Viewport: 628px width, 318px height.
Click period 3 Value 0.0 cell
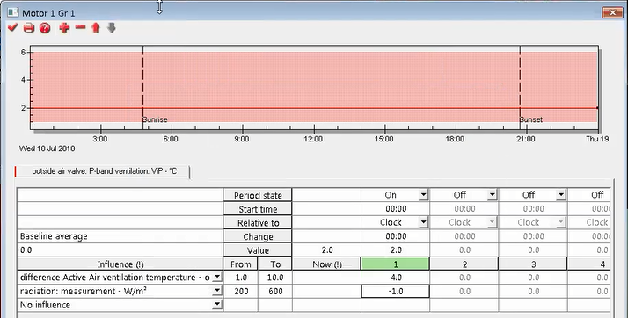pyautogui.click(x=533, y=250)
